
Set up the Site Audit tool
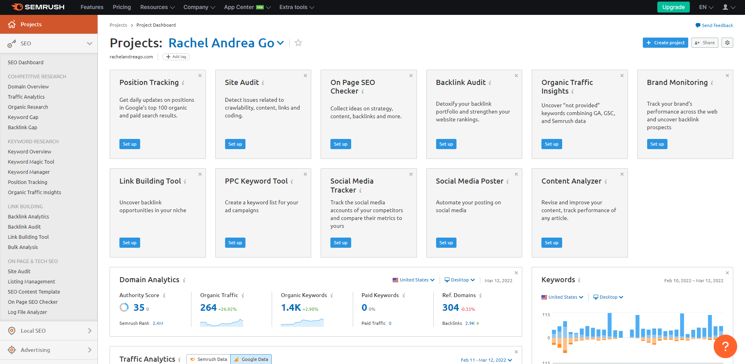(x=235, y=144)
